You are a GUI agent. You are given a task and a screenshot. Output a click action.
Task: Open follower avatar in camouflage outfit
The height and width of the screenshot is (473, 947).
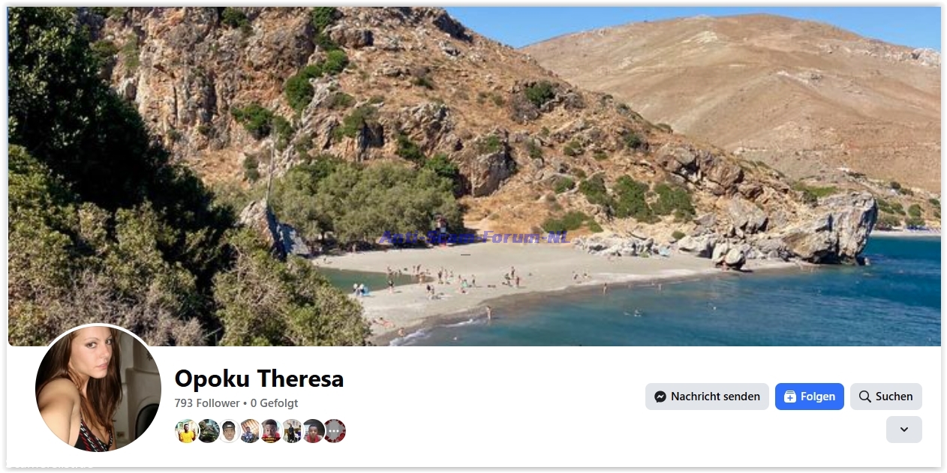[x=208, y=431]
